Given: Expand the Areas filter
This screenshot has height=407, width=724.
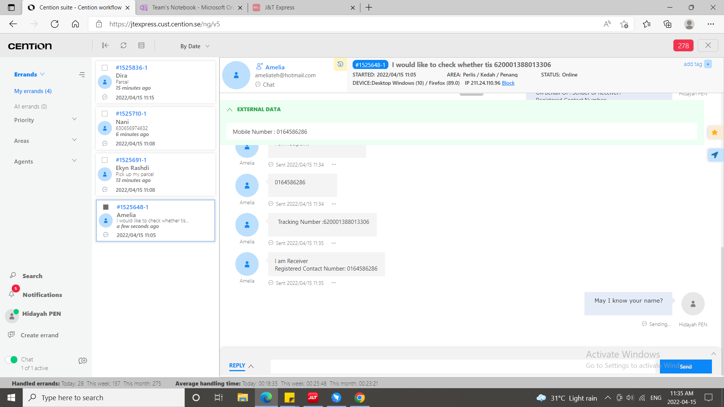Looking at the screenshot, I should click(74, 140).
